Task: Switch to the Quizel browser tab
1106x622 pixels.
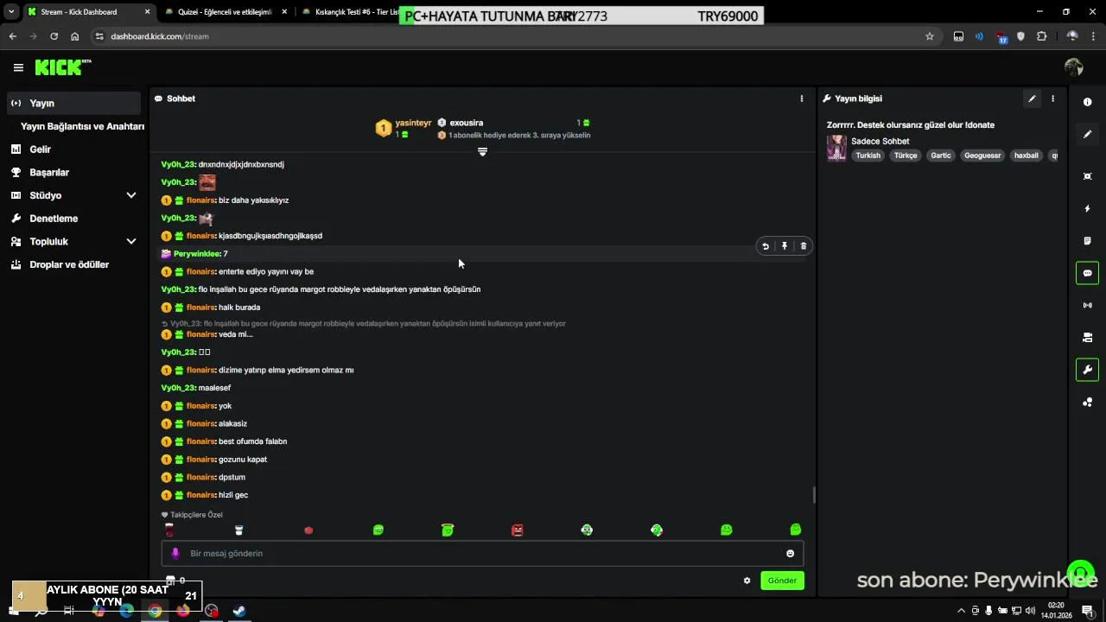Action: [225, 12]
